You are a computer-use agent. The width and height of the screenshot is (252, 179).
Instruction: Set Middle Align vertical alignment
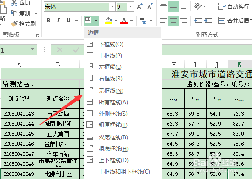(174, 6)
